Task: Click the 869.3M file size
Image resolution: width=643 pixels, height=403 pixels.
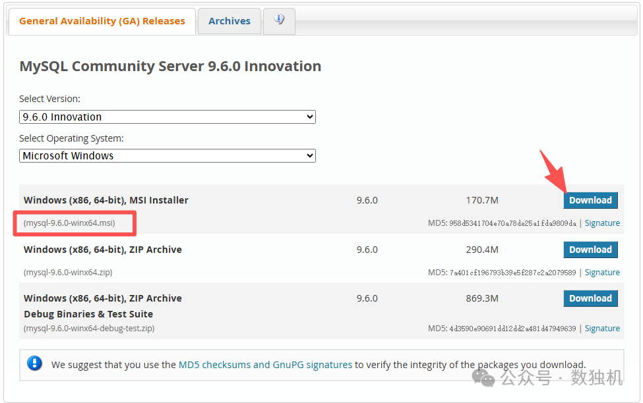Action: [x=482, y=298]
